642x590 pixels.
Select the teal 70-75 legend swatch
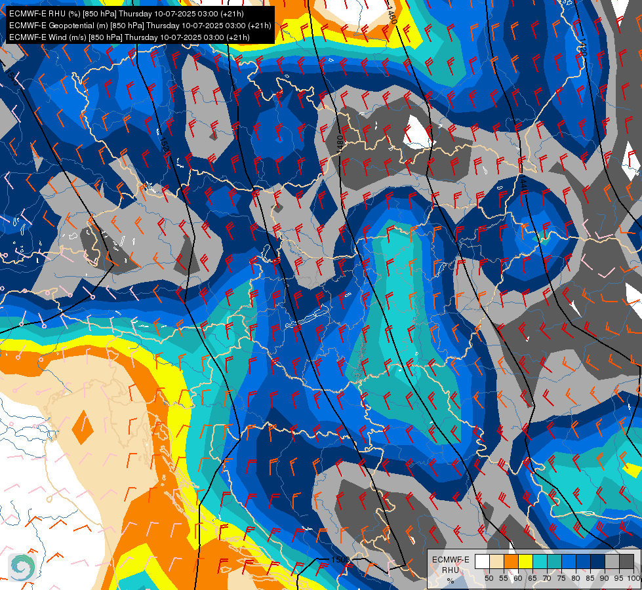pyautogui.click(x=555, y=561)
